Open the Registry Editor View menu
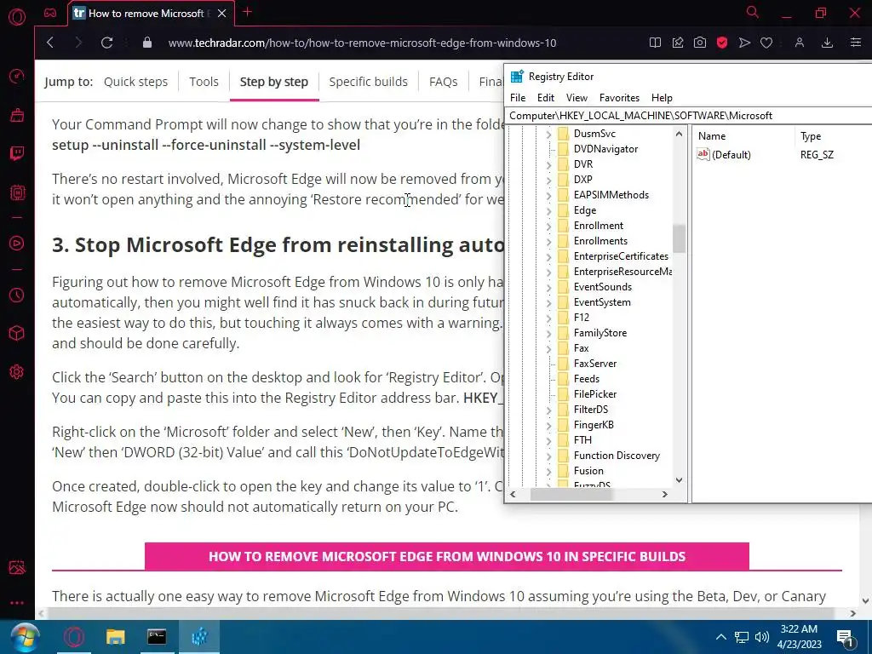This screenshot has height=654, width=872. pos(577,97)
